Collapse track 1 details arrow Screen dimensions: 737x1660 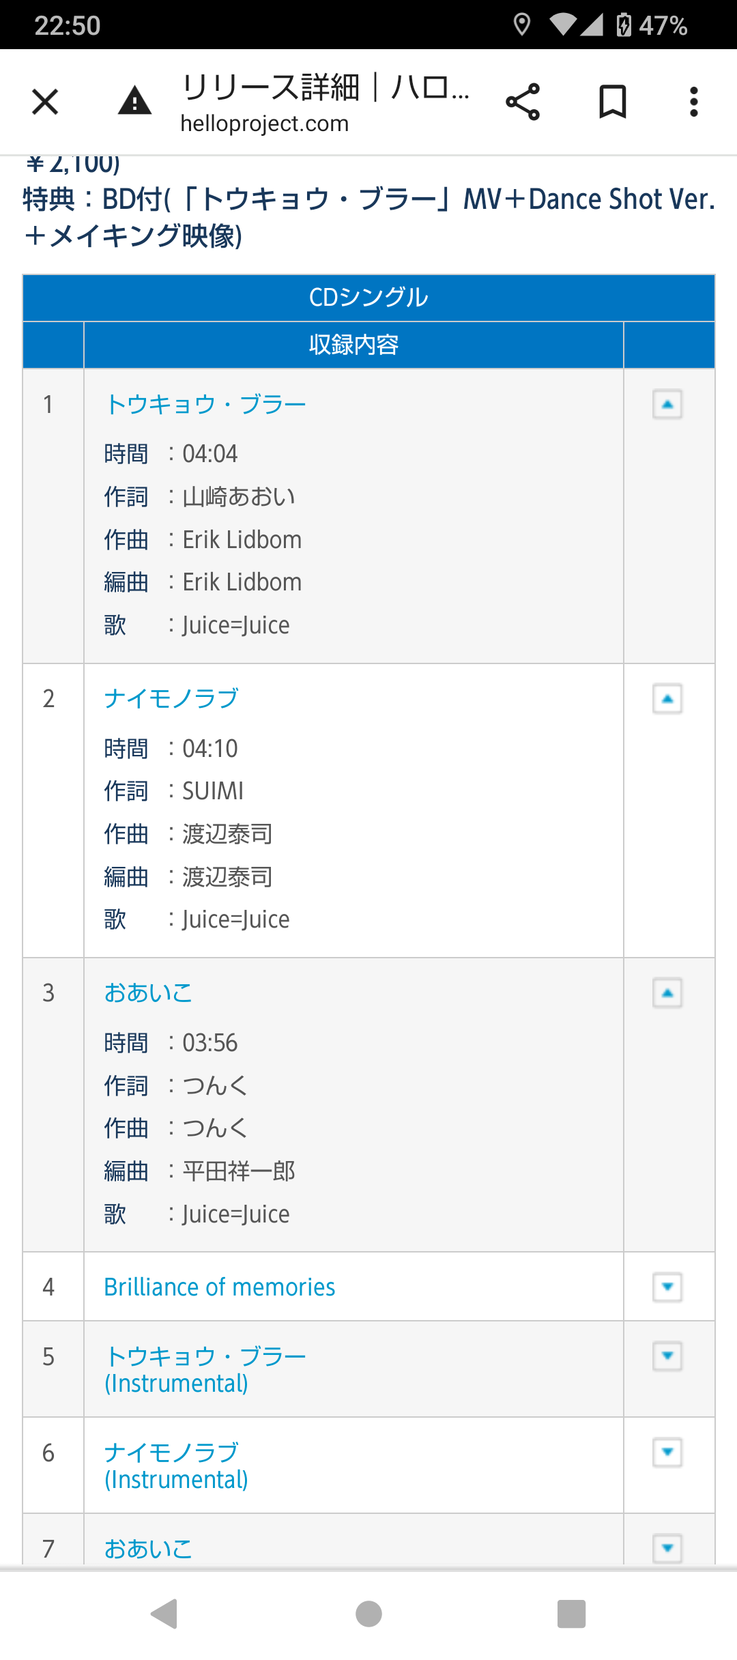(x=667, y=404)
